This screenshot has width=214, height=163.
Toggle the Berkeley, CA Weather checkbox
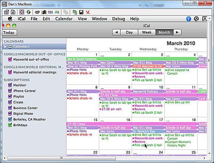click(10, 119)
